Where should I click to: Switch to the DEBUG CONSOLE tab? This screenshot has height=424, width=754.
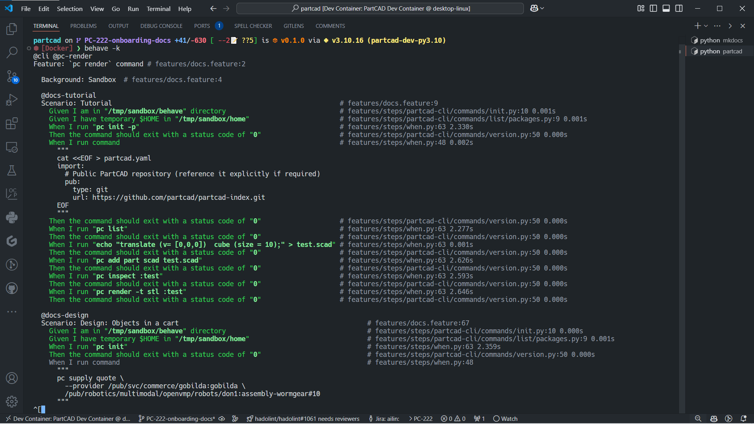click(161, 26)
